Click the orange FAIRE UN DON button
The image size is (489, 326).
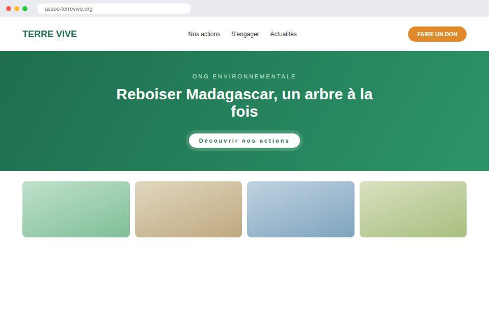click(x=437, y=34)
